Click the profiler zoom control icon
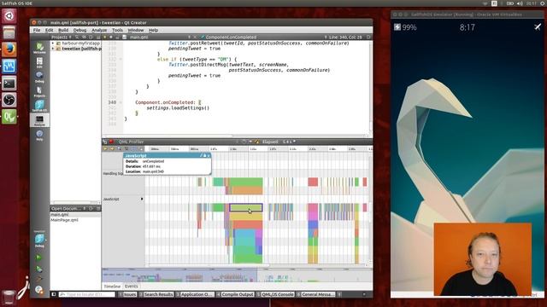This screenshot has width=547, height=307. click(x=120, y=148)
